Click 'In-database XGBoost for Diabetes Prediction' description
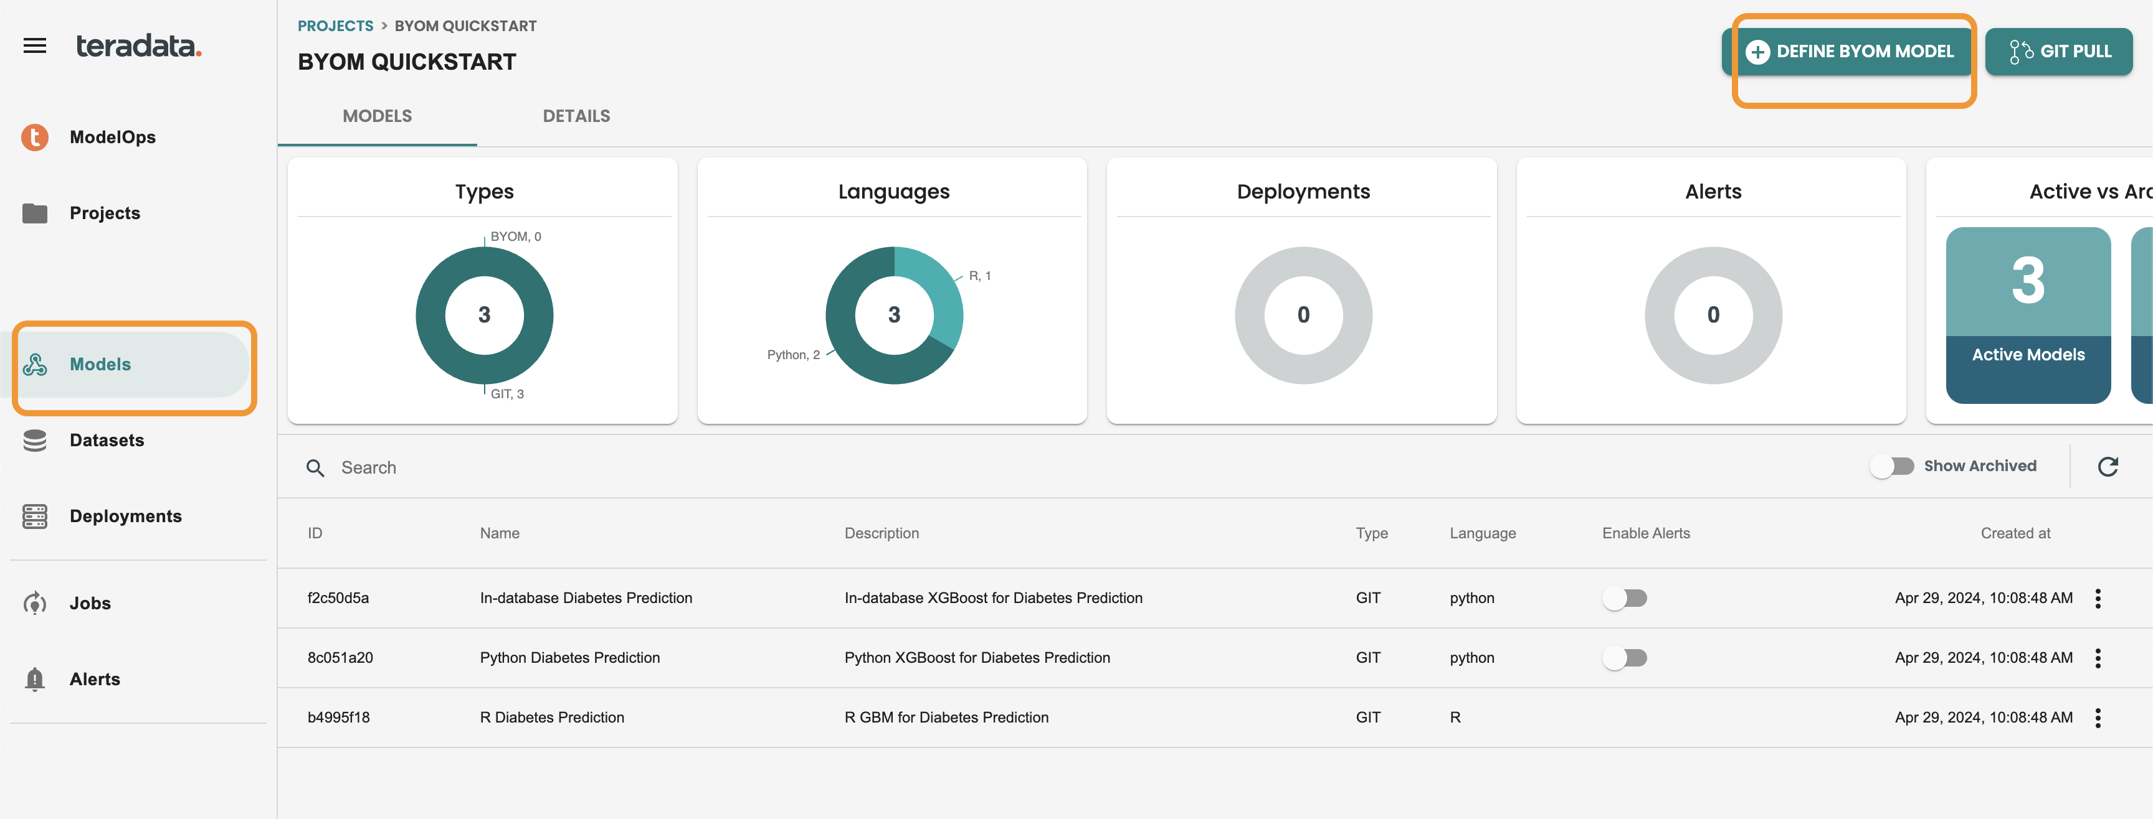 point(993,598)
